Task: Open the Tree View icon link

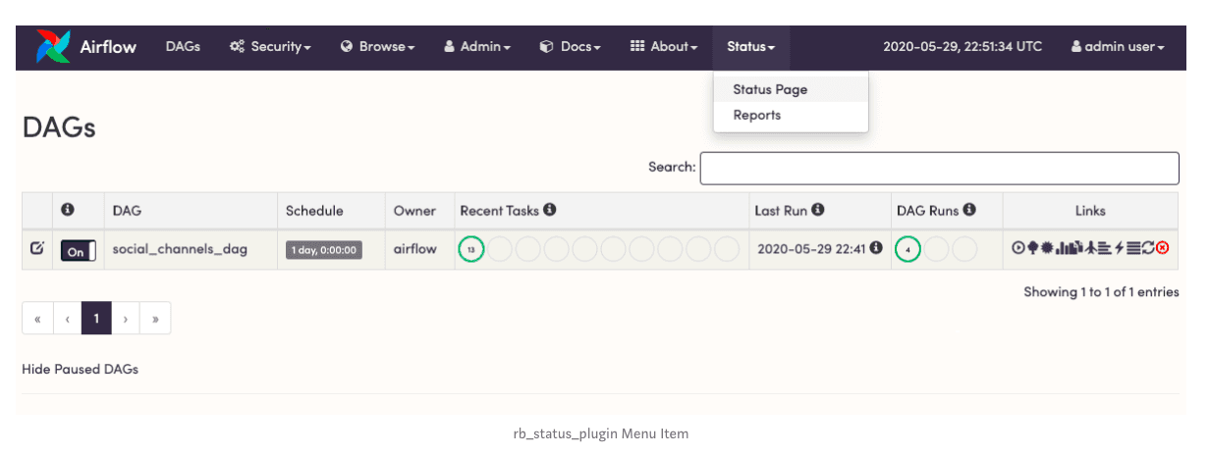Action: [1032, 249]
